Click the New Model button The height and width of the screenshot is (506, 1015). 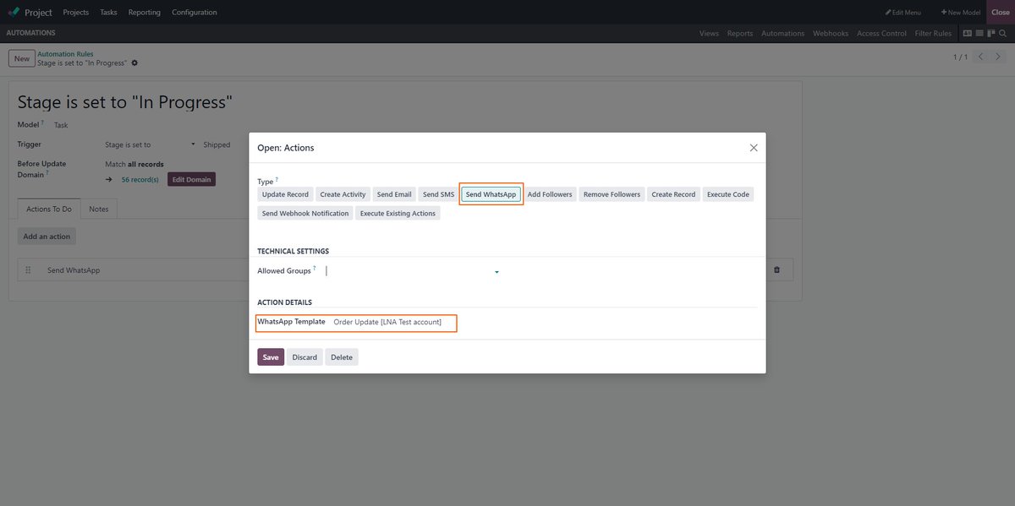click(961, 13)
